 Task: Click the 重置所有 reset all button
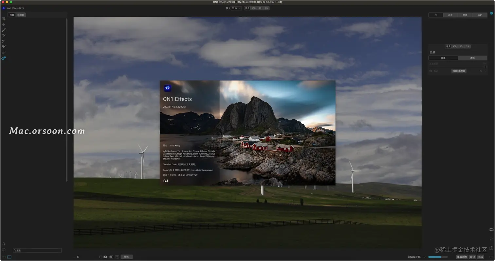point(462,257)
